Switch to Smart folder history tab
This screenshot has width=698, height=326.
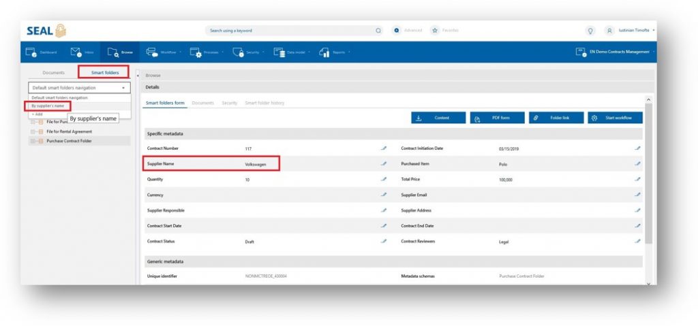[264, 103]
